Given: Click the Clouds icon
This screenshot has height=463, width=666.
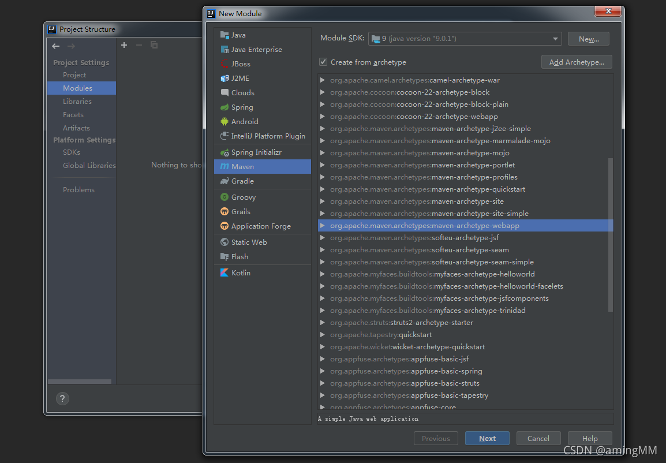Looking at the screenshot, I should click(x=225, y=92).
